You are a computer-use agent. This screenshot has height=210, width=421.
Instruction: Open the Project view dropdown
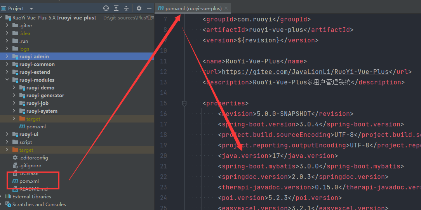pos(31,9)
